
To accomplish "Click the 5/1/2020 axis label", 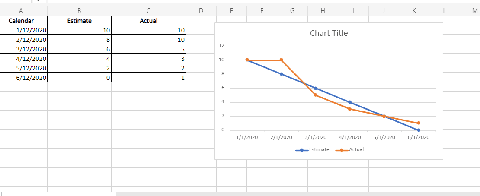I will click(x=384, y=137).
